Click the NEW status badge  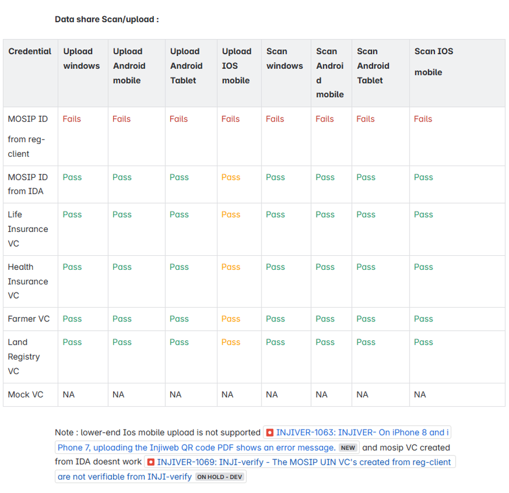tap(348, 448)
